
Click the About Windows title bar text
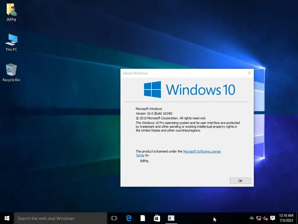click(135, 73)
